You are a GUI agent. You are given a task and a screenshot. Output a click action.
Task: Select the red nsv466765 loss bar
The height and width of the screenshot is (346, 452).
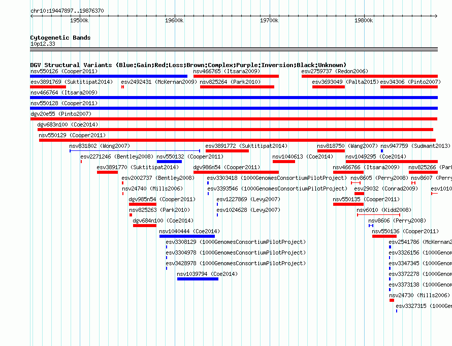pyautogui.click(x=236, y=76)
